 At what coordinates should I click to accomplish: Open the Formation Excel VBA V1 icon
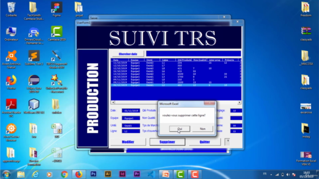point(306,159)
